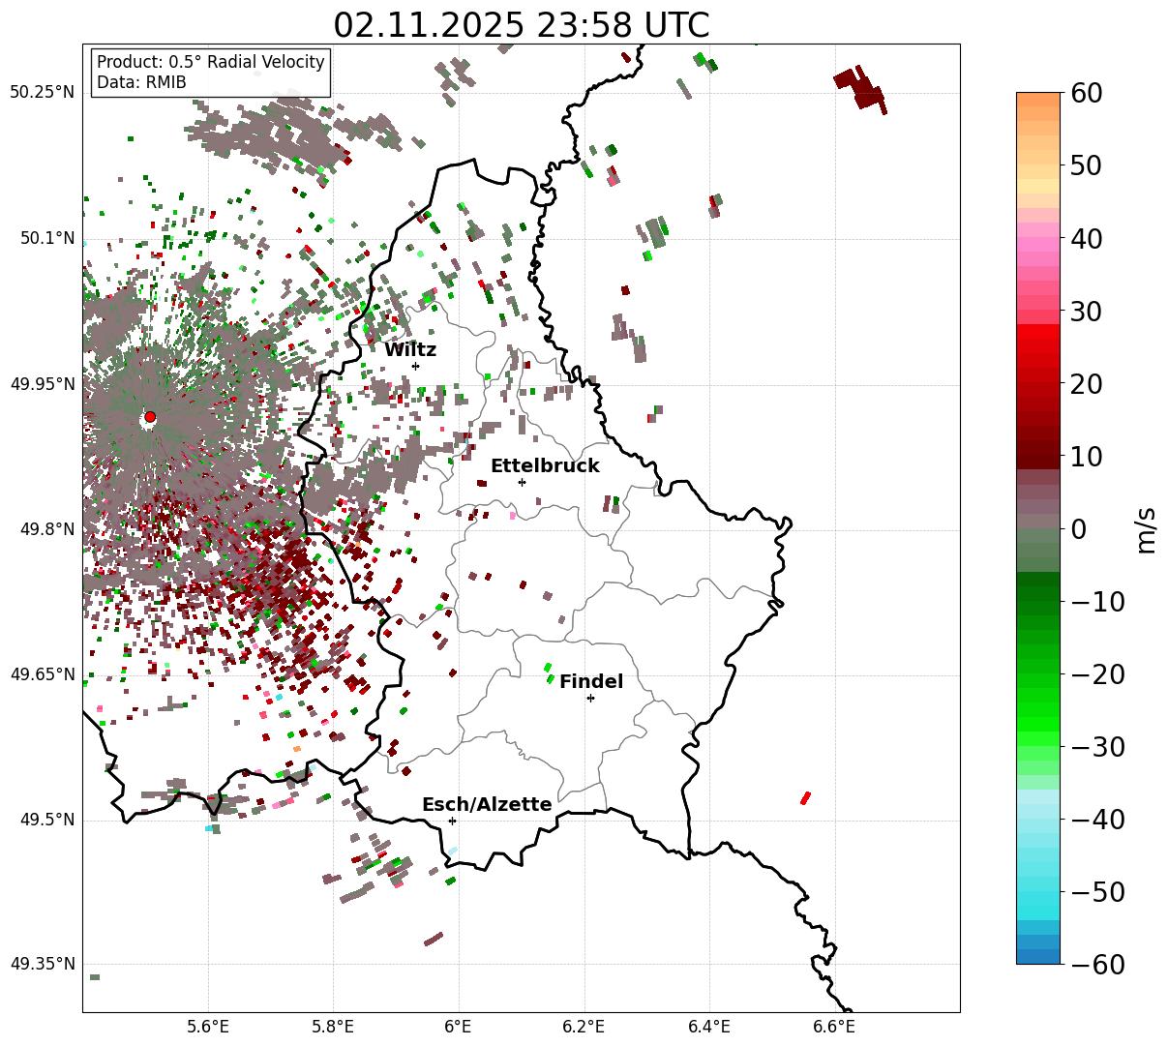1168x1046 pixels.
Task: Click the −40 tick label on colorbar
Action: tap(1097, 819)
